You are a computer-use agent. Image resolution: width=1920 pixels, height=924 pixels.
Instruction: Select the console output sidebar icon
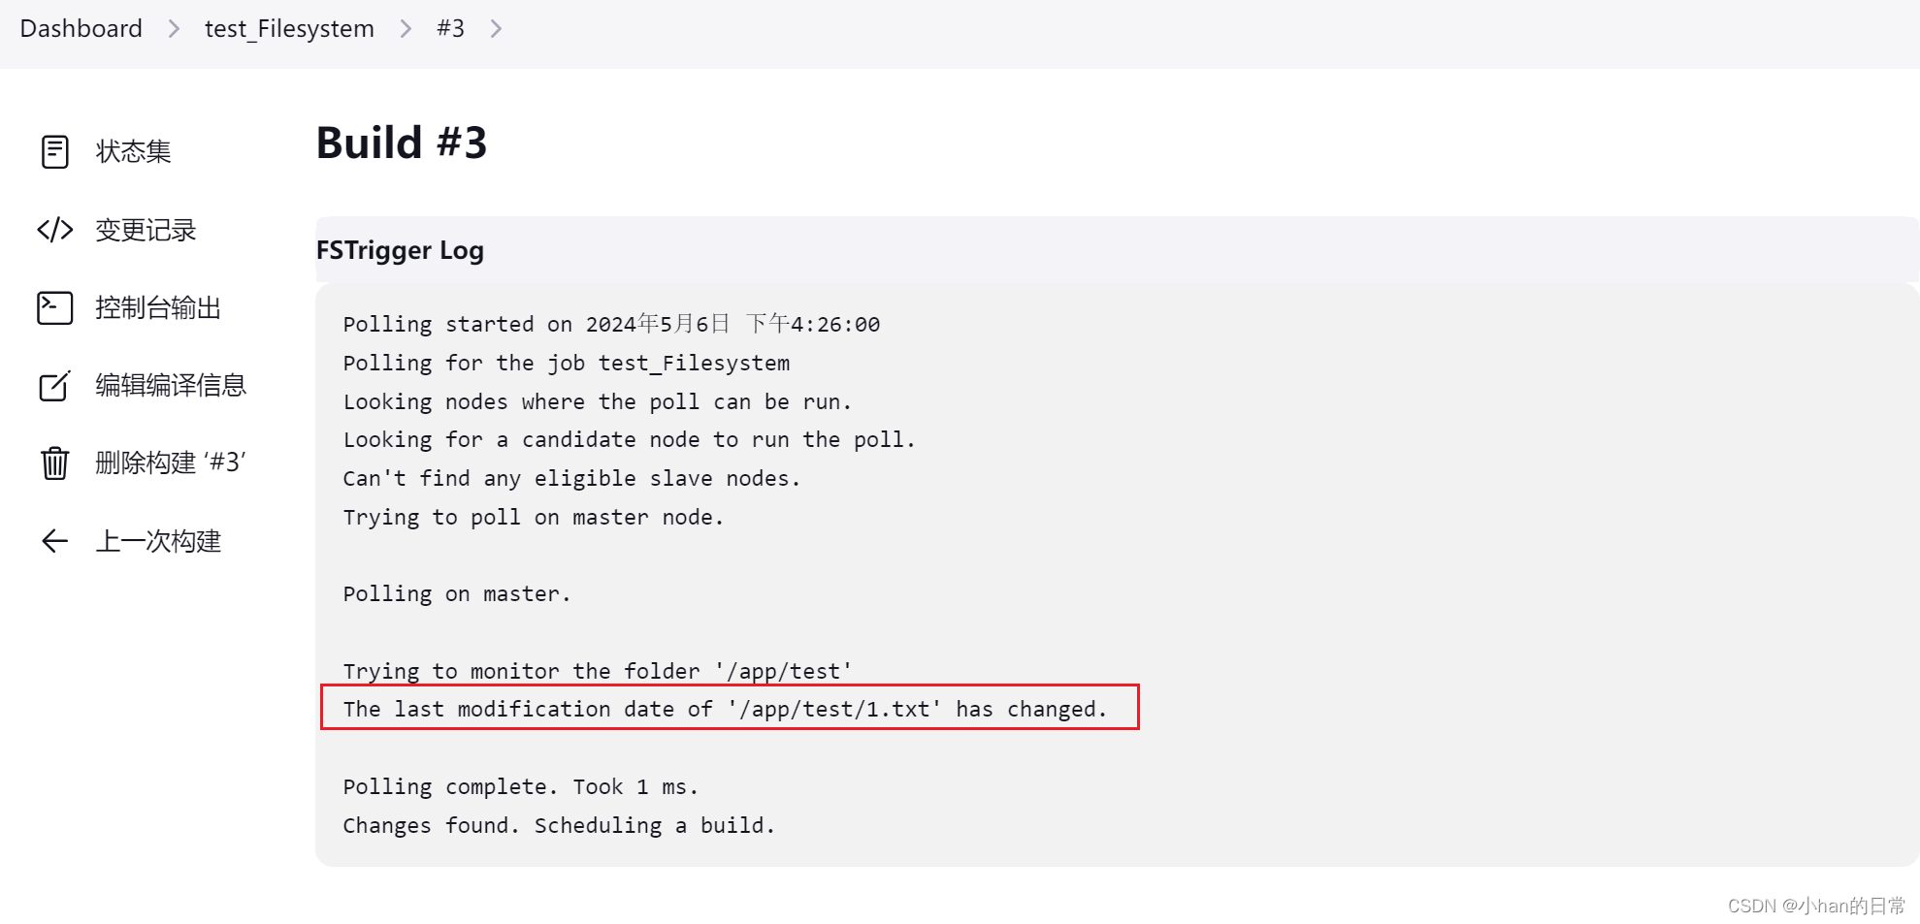tap(54, 307)
